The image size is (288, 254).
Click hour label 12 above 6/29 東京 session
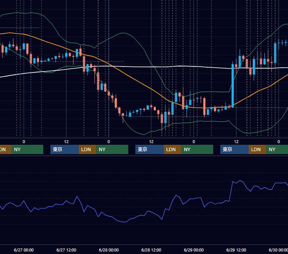(x=236, y=142)
